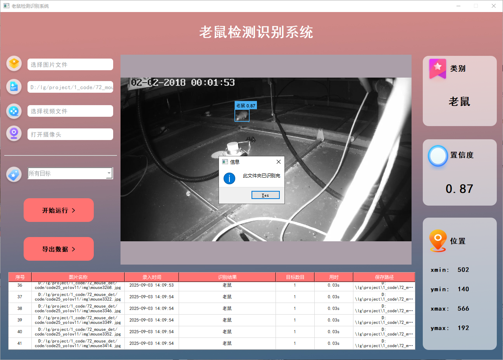Click the 录入时间 column header
The height and width of the screenshot is (360, 503).
[x=152, y=277]
